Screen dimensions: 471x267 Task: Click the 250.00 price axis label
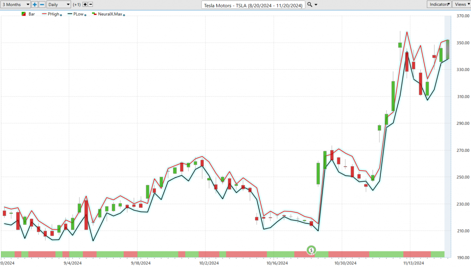463,177
